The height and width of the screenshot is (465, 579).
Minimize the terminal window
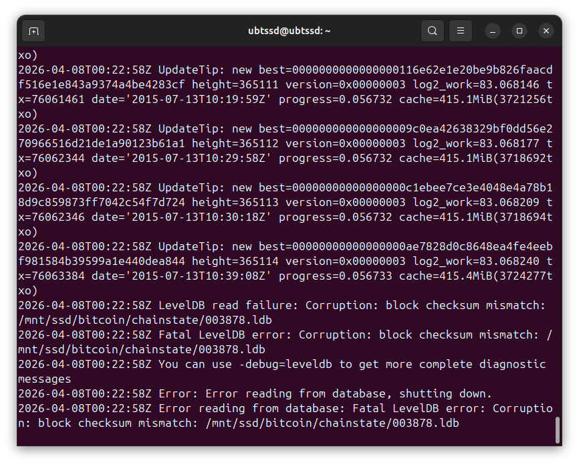coord(493,31)
